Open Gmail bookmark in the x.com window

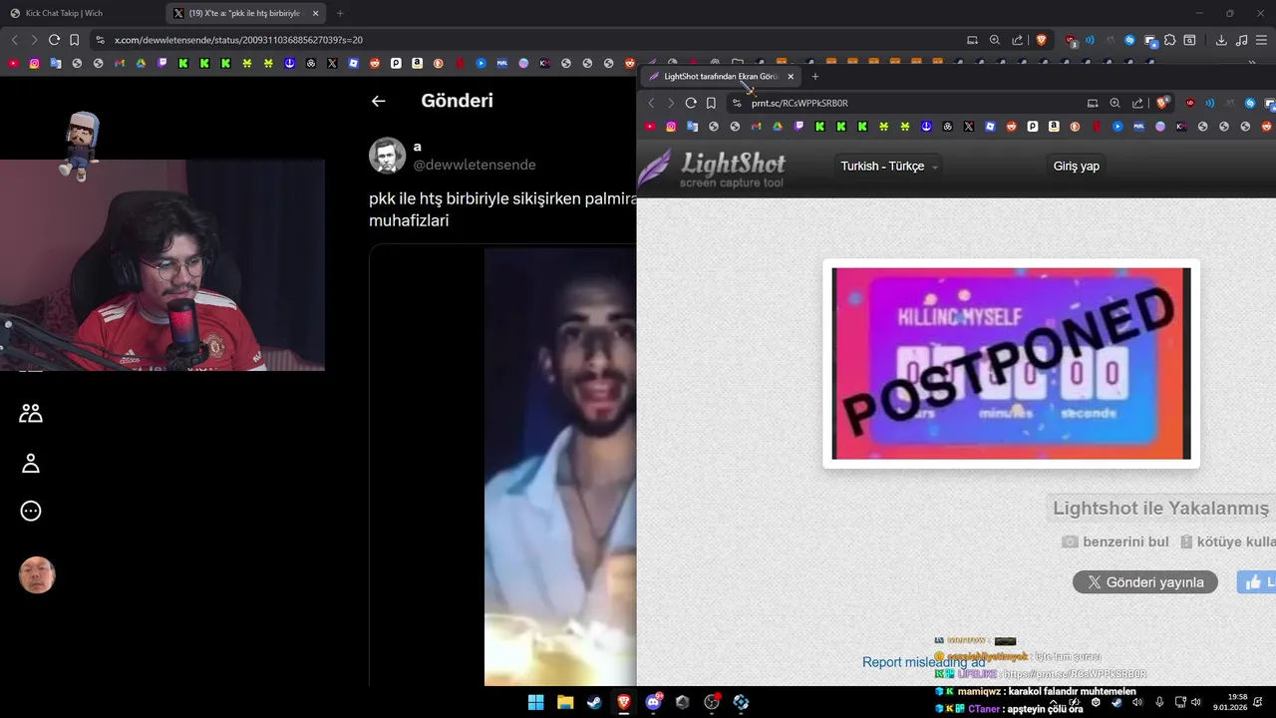[x=120, y=63]
